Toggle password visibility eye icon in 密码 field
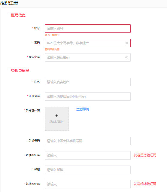The height and width of the screenshot is (192, 167). 127,43
